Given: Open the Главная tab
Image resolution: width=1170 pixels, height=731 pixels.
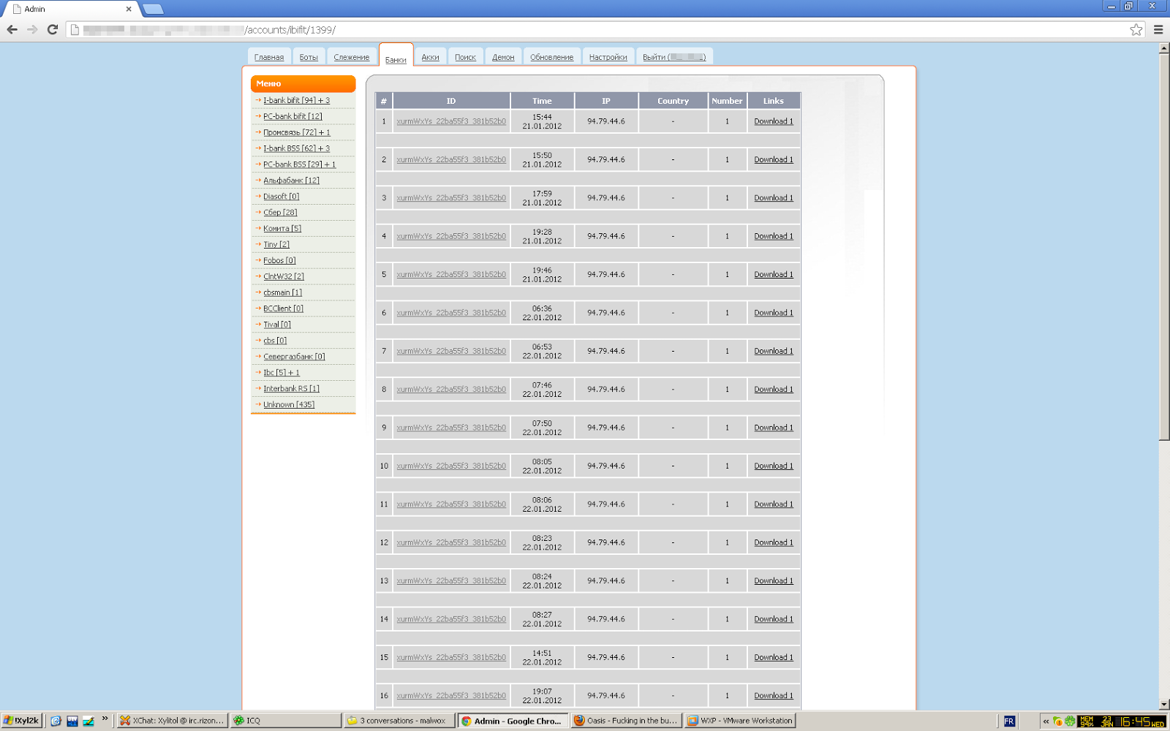Looking at the screenshot, I should tap(269, 57).
